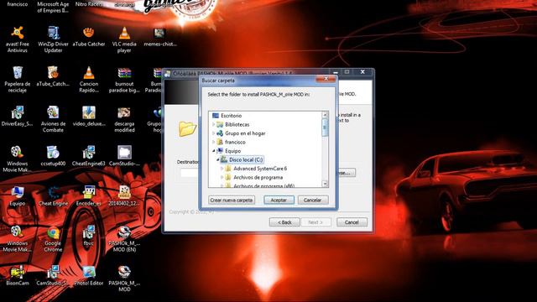Click the folder tree scrollbar up arrow
537x302 pixels.
325,115
